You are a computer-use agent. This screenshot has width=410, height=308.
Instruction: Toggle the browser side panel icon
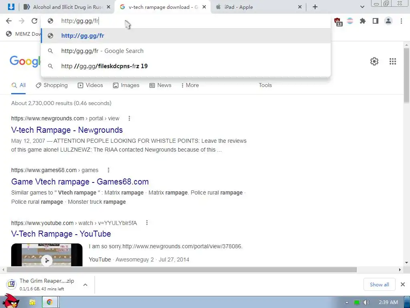tap(376, 21)
